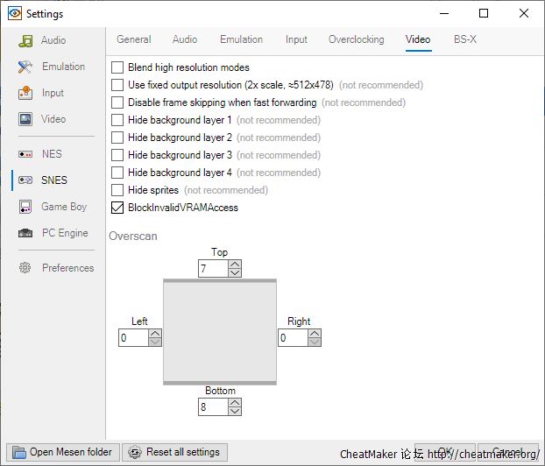The image size is (545, 466).
Task: Go to the Video sidebar section
Action: tap(53, 119)
